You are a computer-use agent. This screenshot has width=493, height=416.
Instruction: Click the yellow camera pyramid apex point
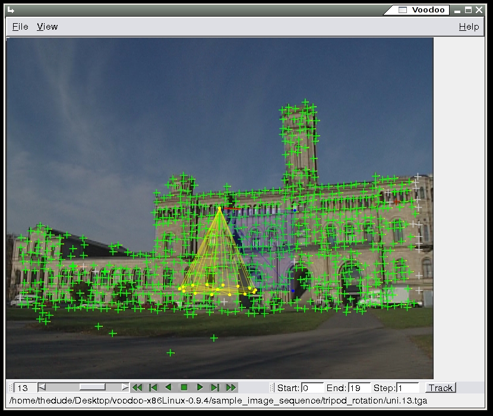(x=220, y=209)
